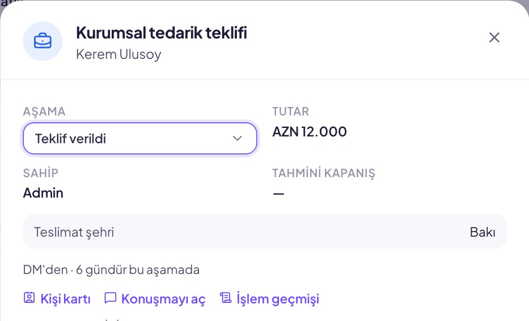Select the AZN 12.000 amount value
529x321 pixels.
310,132
